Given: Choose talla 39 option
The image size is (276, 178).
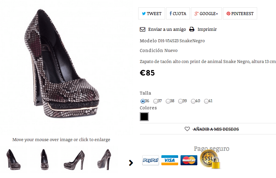Looking at the screenshot, I should click(x=181, y=101).
